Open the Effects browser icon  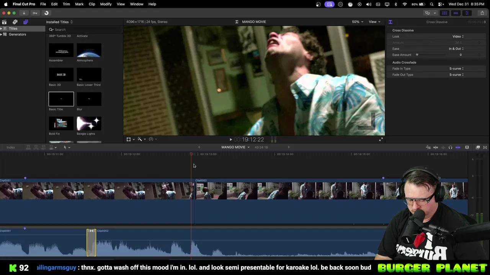pos(478,147)
